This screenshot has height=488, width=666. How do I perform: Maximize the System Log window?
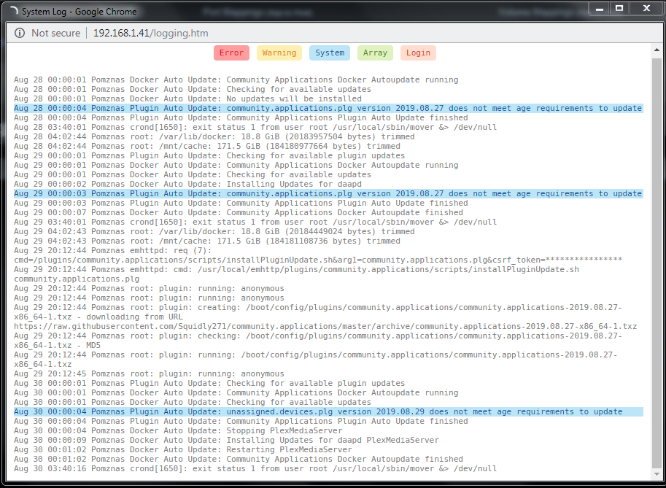(x=619, y=9)
